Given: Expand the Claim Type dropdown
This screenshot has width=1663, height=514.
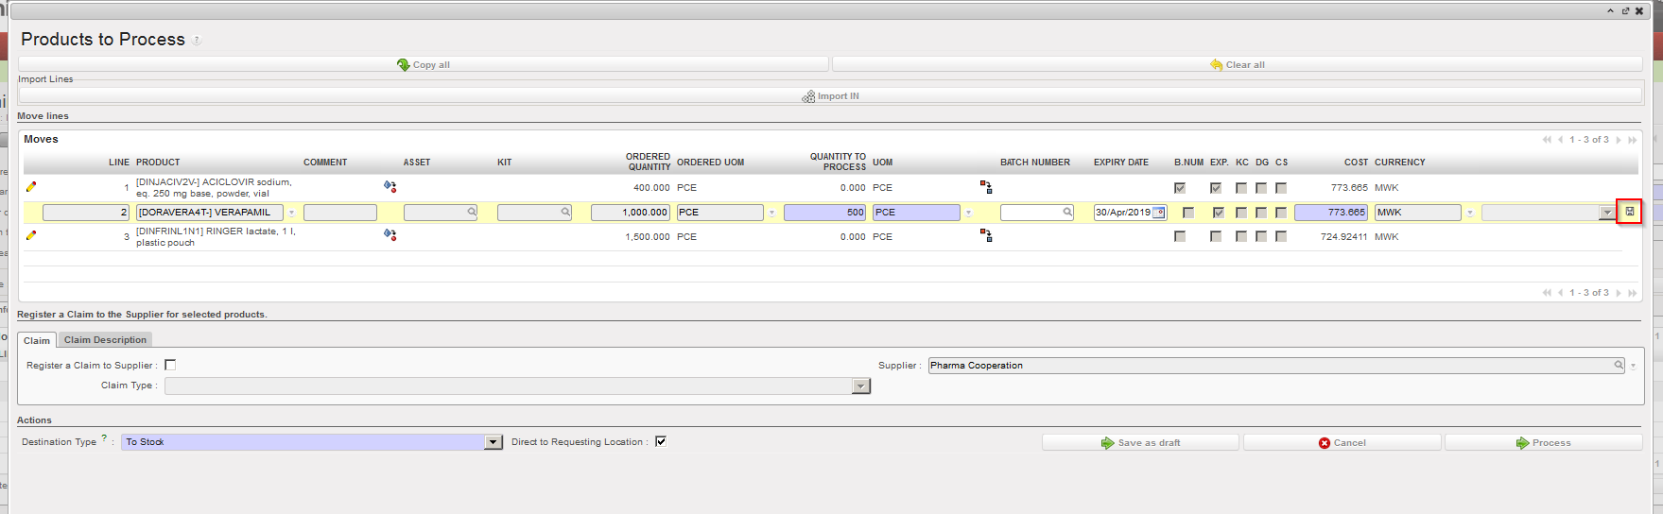Looking at the screenshot, I should coord(860,385).
